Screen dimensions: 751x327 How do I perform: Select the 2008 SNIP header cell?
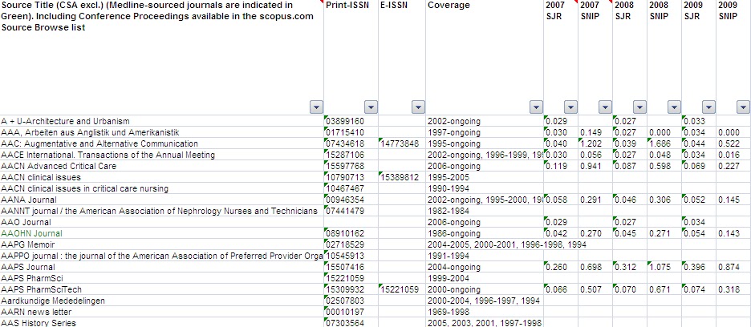click(x=664, y=58)
